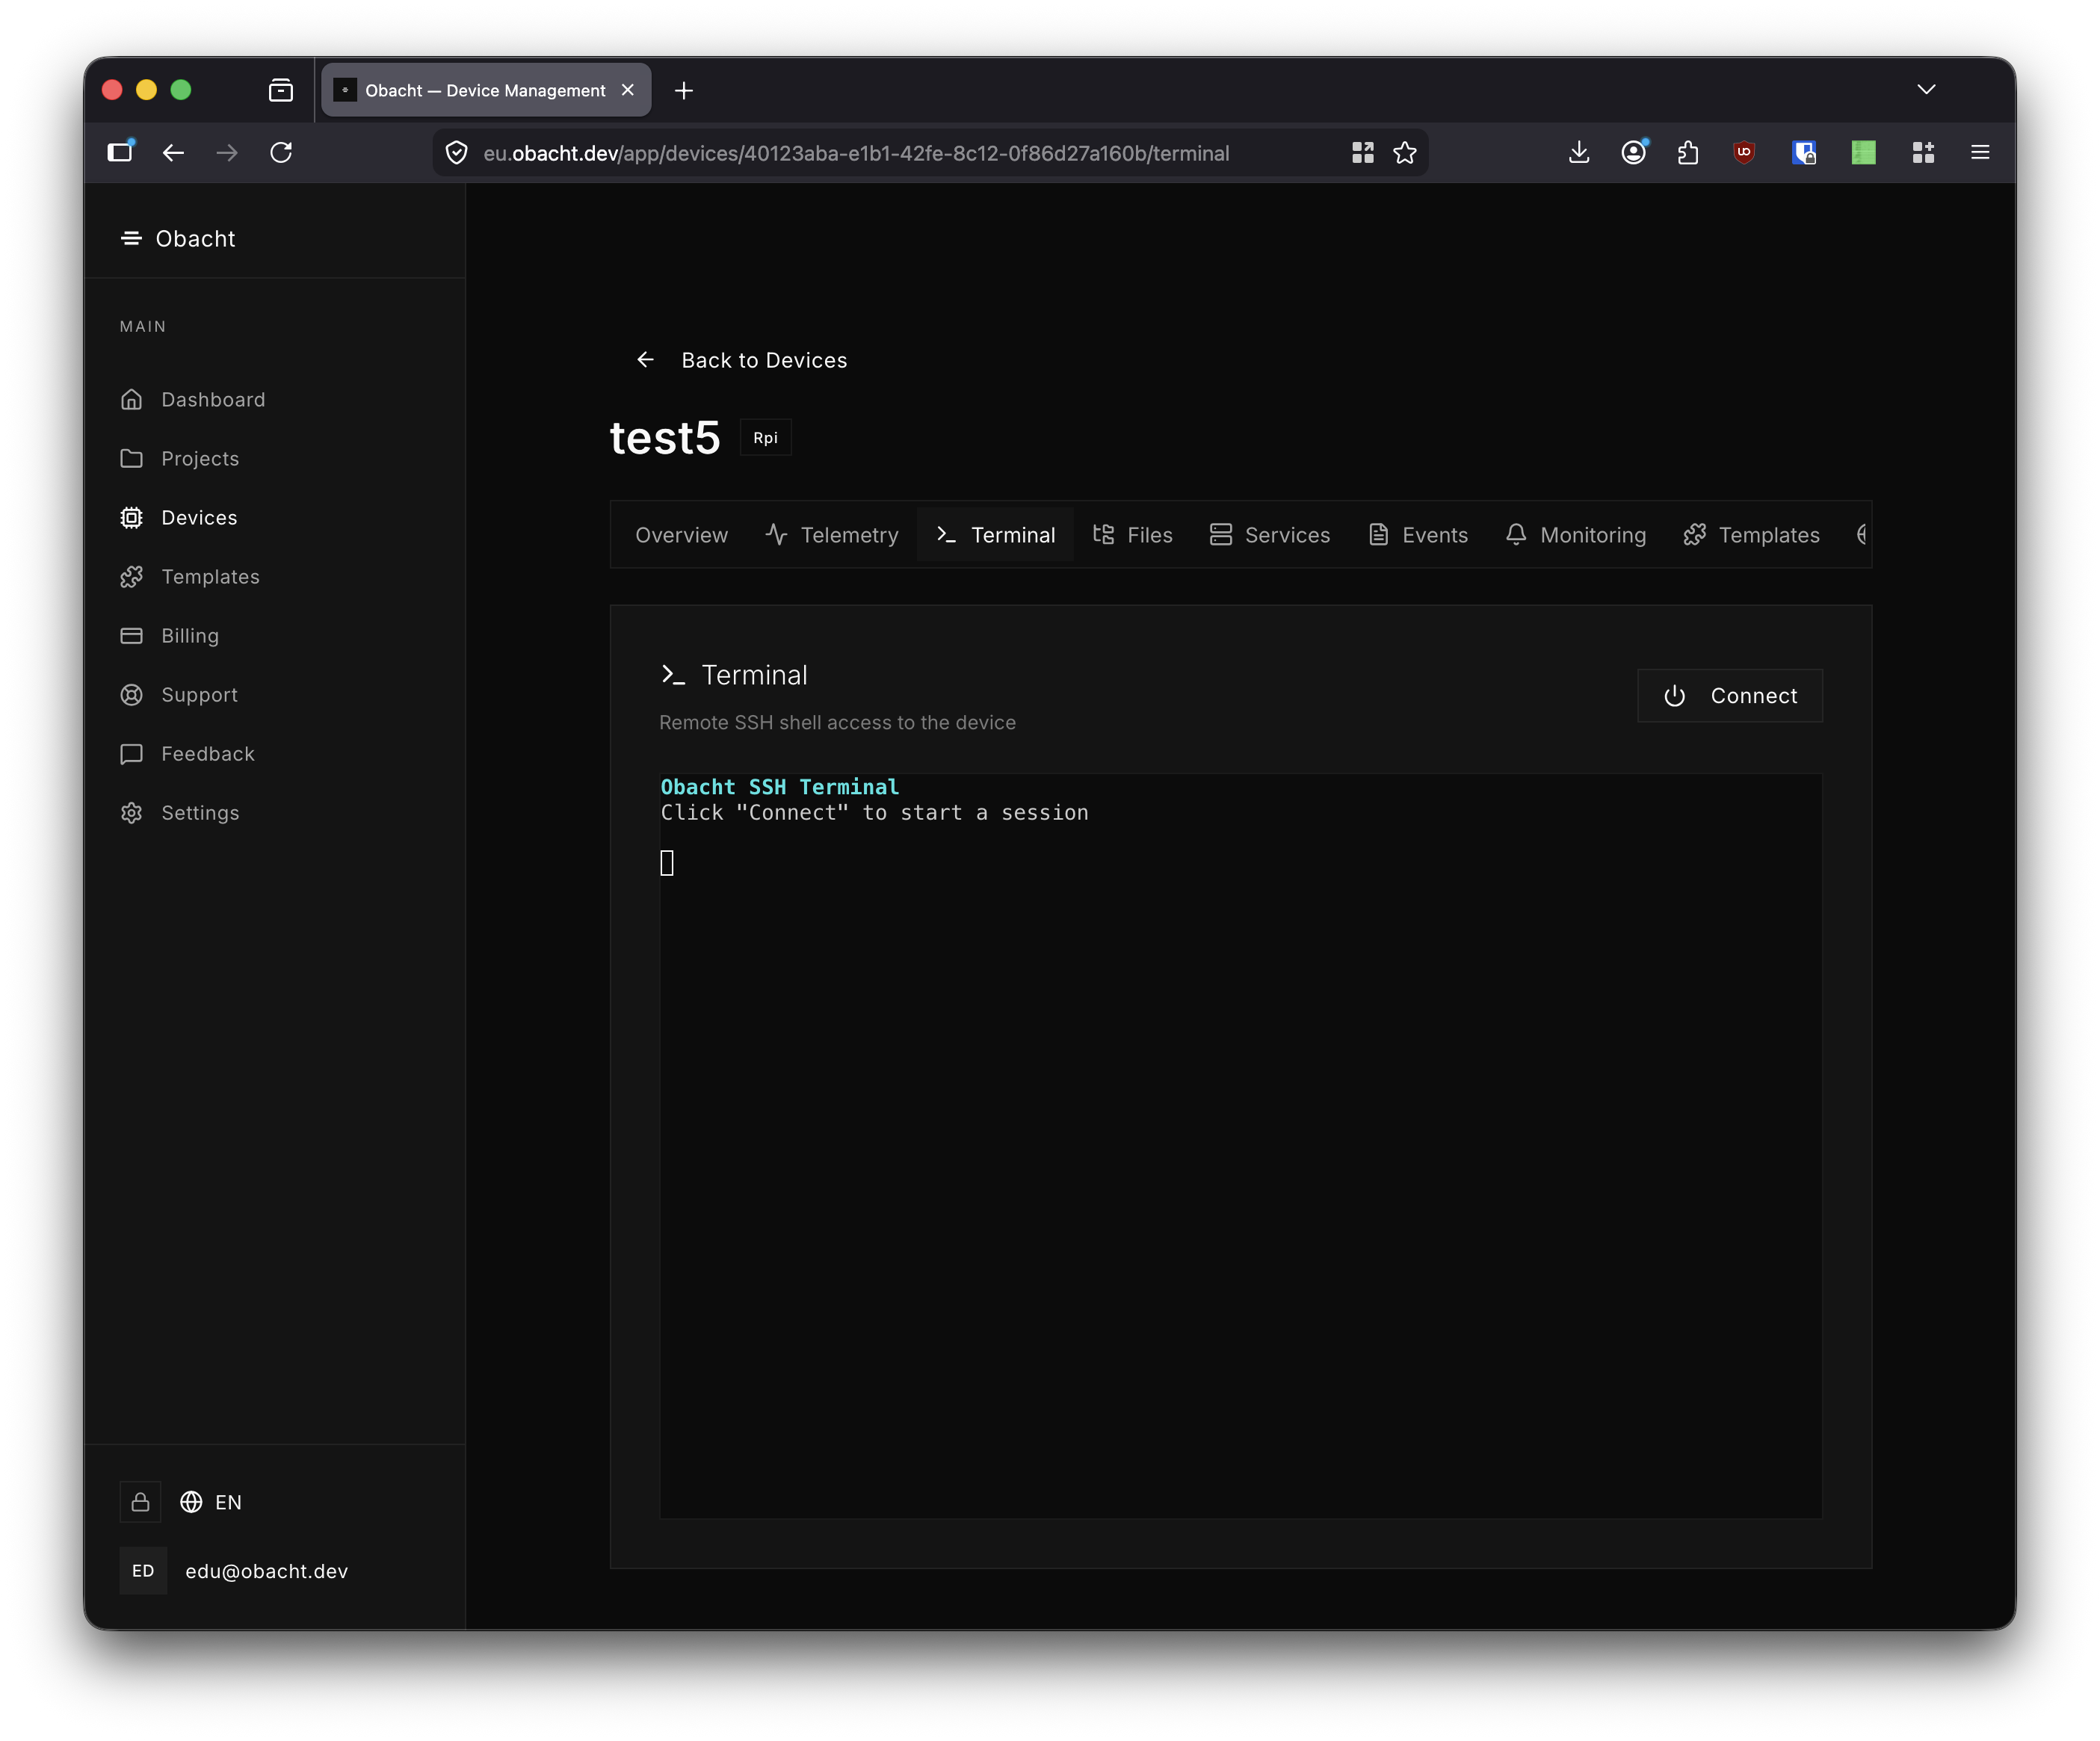Click the site security shield icon

click(456, 153)
